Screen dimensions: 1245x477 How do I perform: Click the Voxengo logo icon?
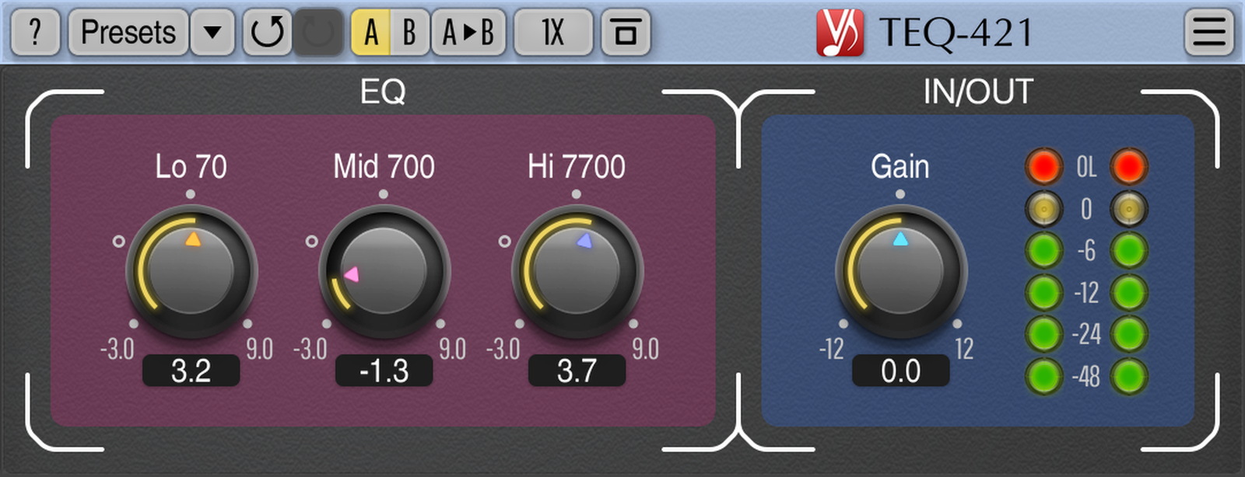click(x=840, y=33)
